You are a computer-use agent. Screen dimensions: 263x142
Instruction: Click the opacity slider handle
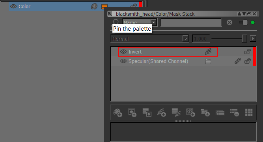244,39
